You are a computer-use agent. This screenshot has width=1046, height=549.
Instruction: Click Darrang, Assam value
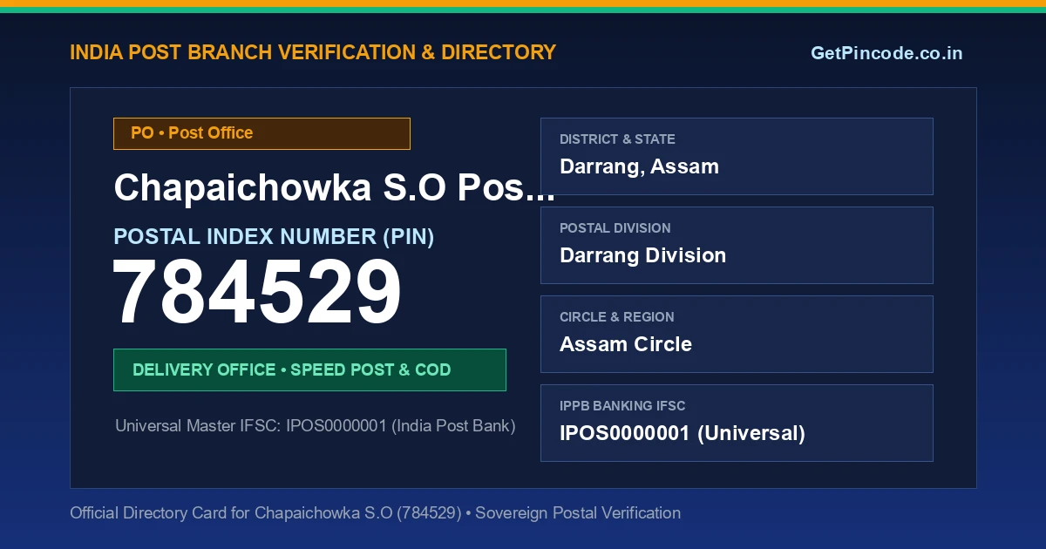pos(639,166)
